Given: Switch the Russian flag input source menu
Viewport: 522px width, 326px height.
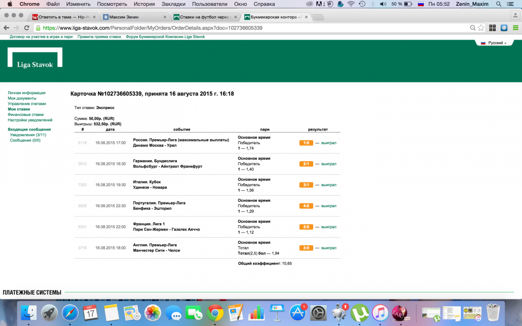Looking at the screenshot, I should [x=421, y=4].
